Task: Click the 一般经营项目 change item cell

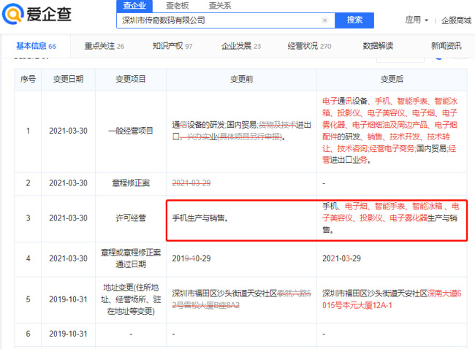Action: tap(132, 131)
